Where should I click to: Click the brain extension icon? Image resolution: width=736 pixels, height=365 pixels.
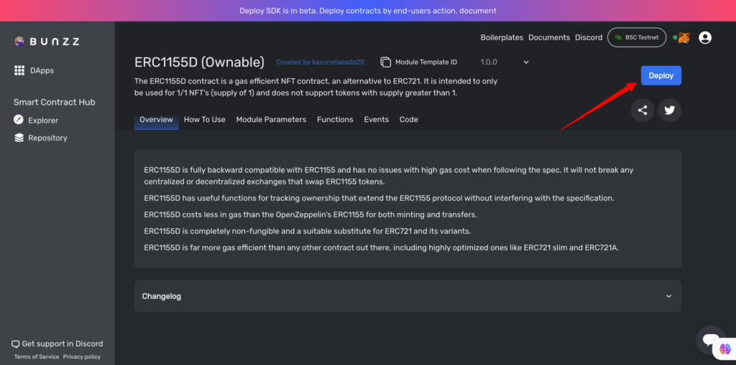tap(725, 349)
